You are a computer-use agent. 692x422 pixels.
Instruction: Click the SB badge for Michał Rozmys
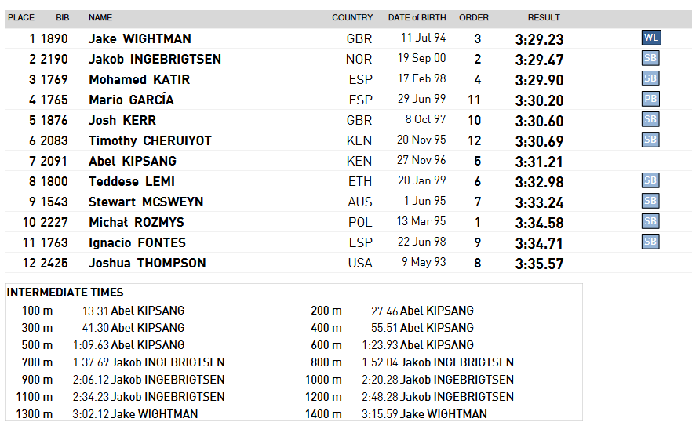point(650,221)
